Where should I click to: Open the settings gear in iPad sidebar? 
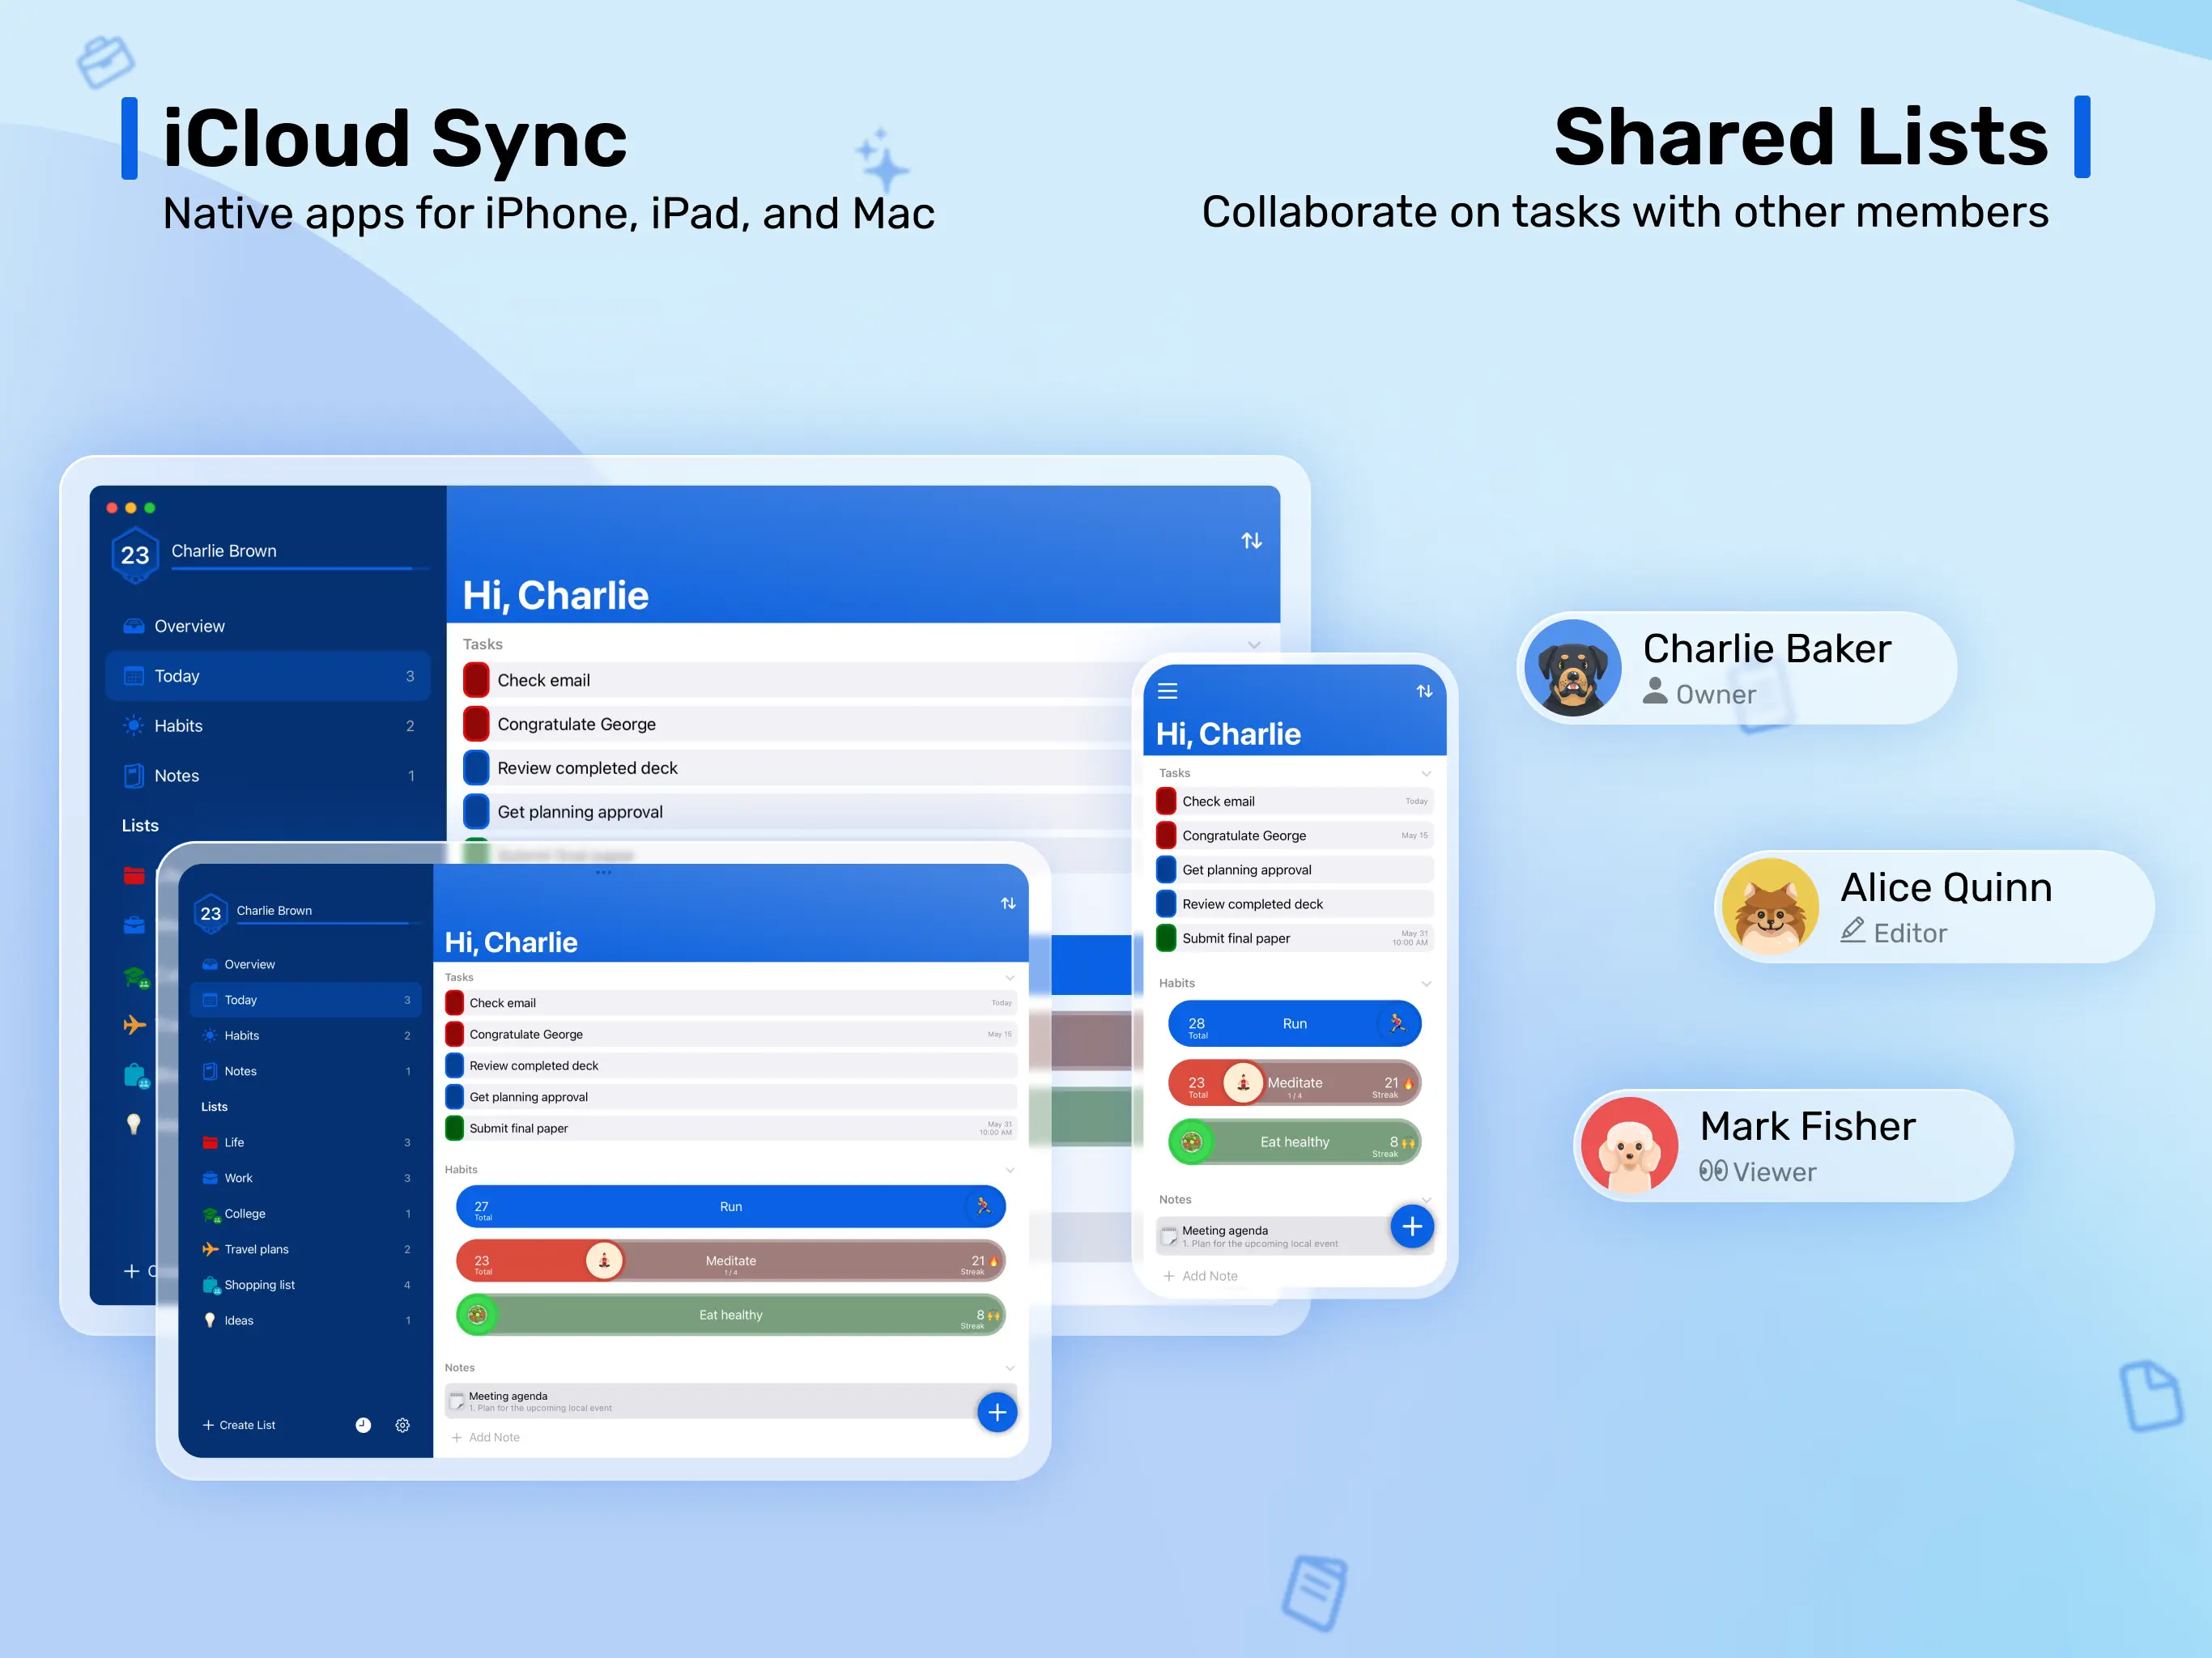pyautogui.click(x=402, y=1425)
